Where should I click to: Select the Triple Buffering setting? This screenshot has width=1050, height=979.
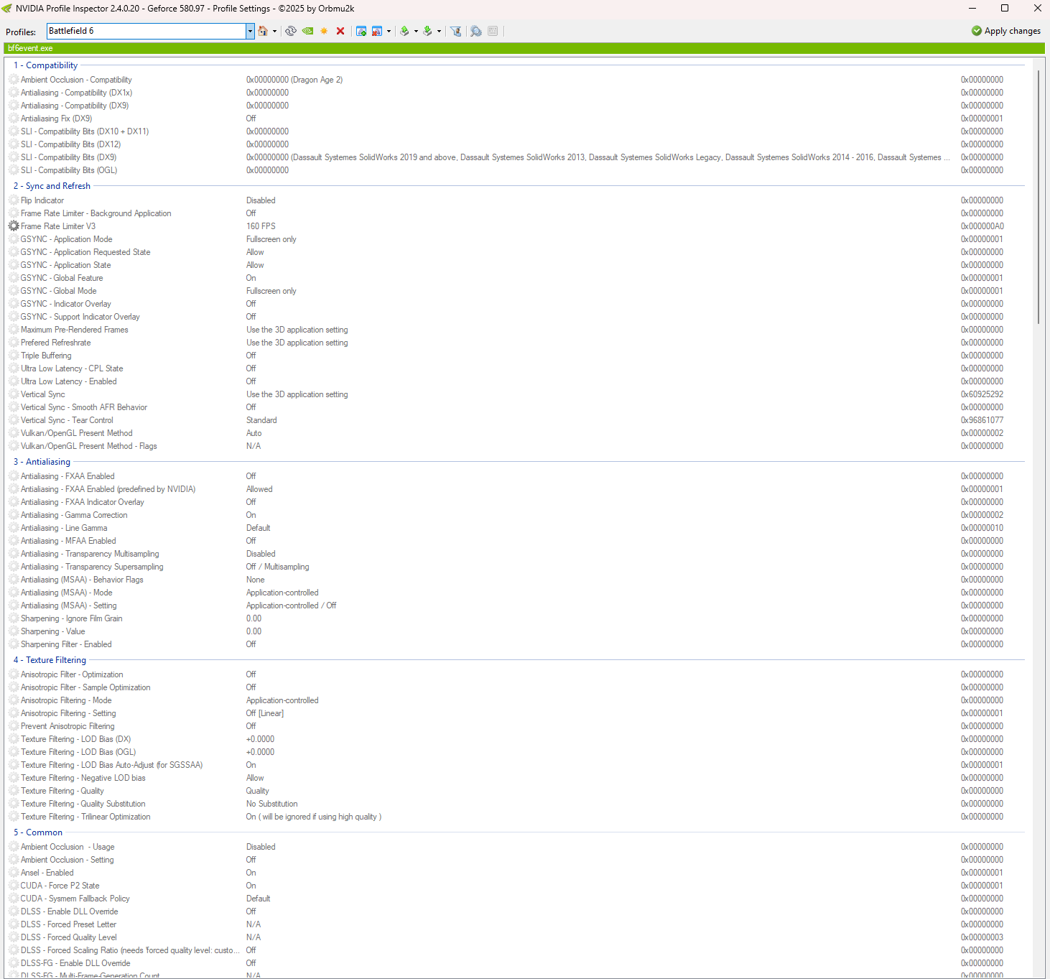point(516,356)
